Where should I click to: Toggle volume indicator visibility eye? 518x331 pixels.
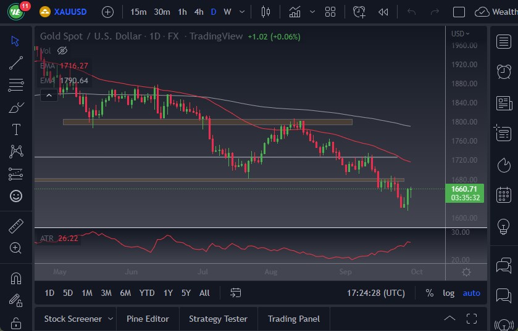tap(62, 51)
